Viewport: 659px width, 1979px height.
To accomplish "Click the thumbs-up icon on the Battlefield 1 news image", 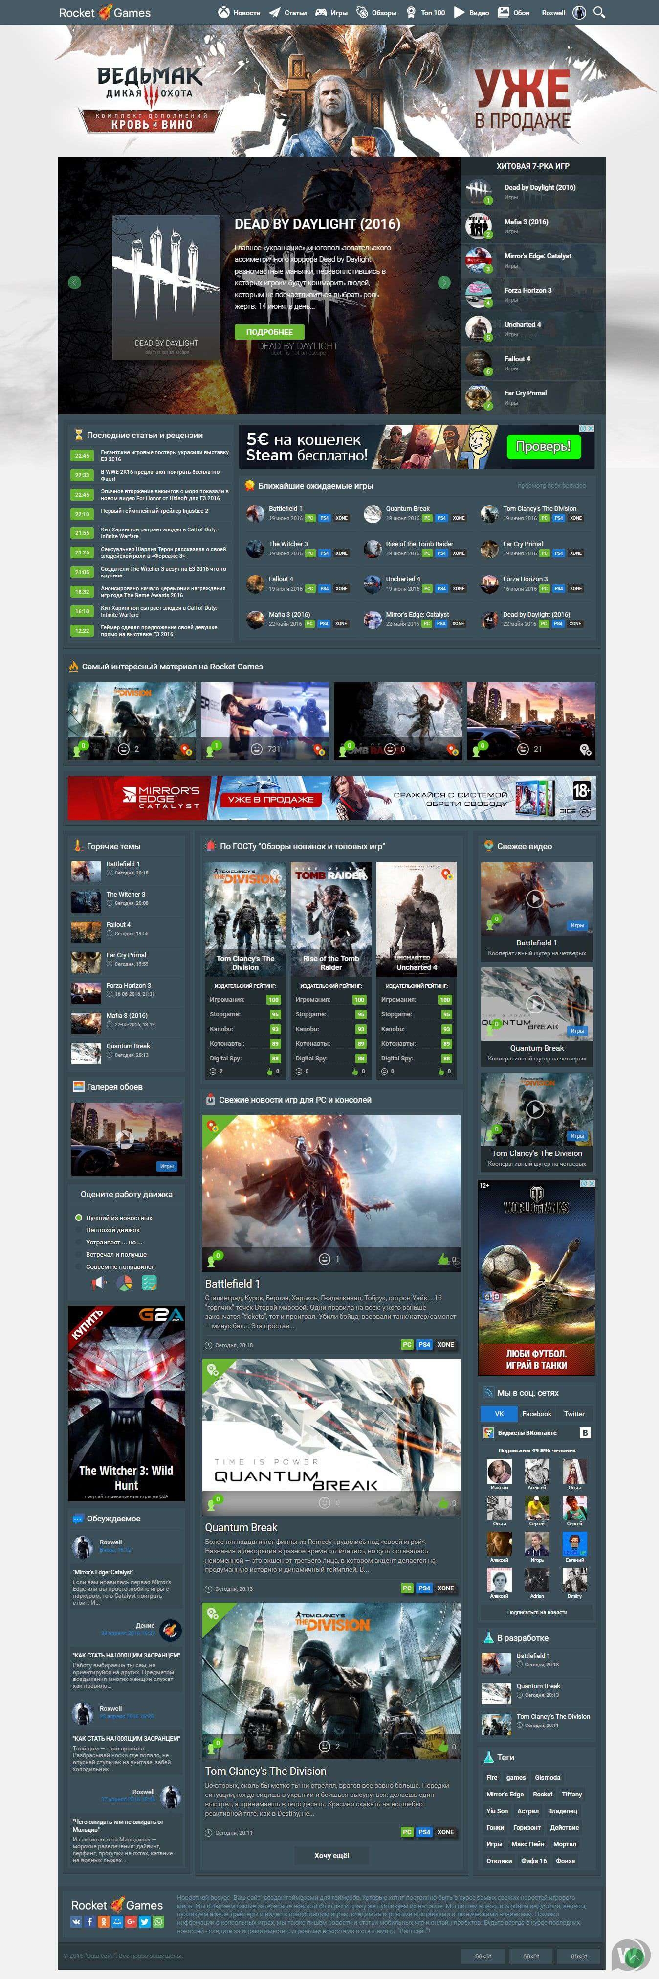I will [442, 1258].
